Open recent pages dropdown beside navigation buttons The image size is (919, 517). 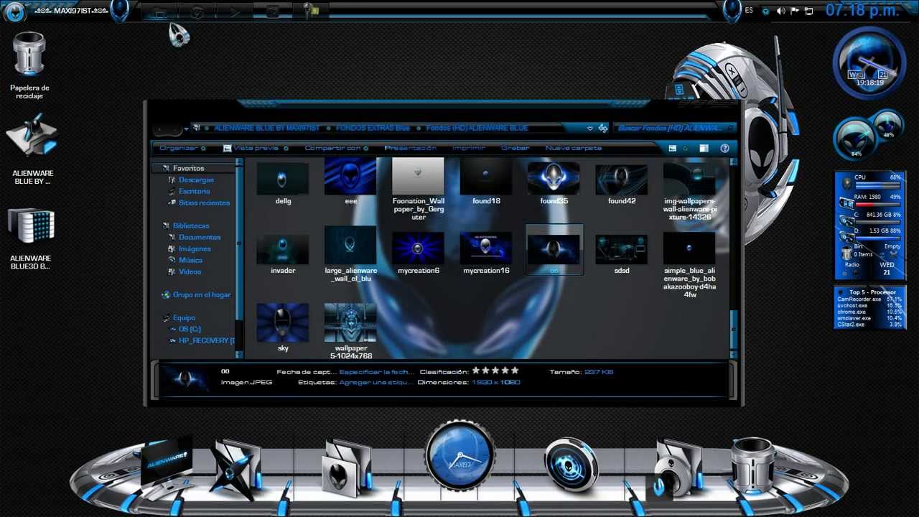click(186, 129)
